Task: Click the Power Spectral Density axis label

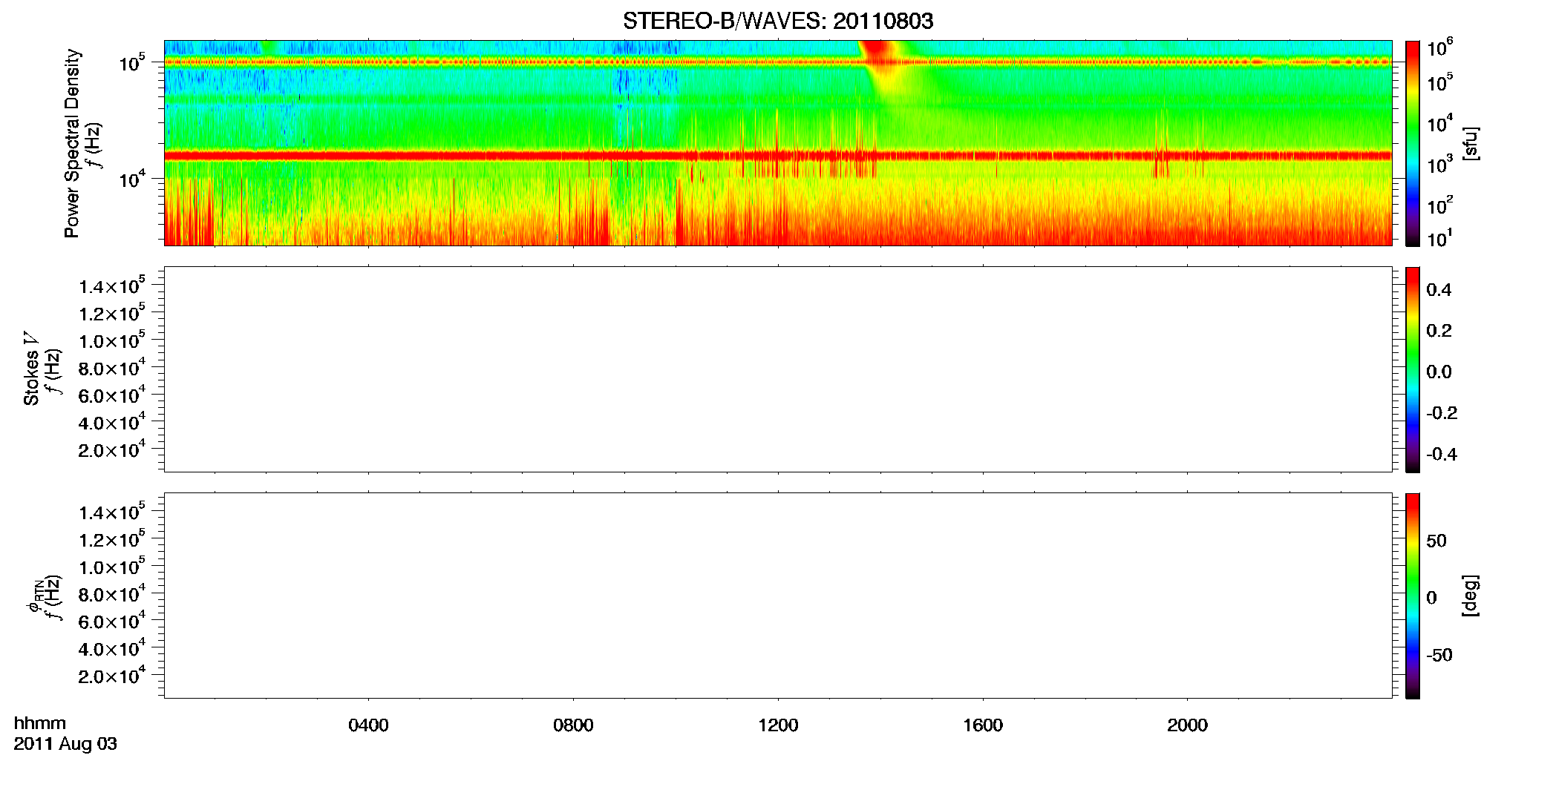Action: (x=72, y=143)
